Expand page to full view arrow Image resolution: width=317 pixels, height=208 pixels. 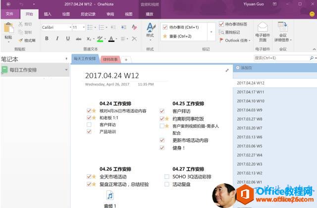tap(227, 70)
